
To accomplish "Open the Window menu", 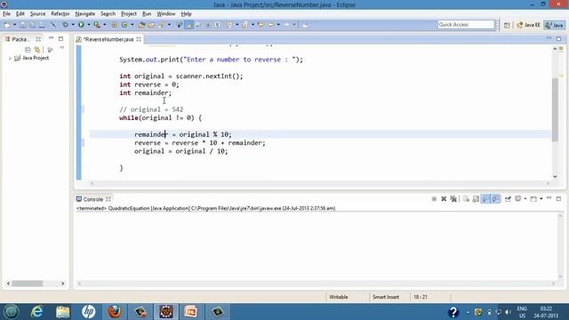I will (x=166, y=14).
